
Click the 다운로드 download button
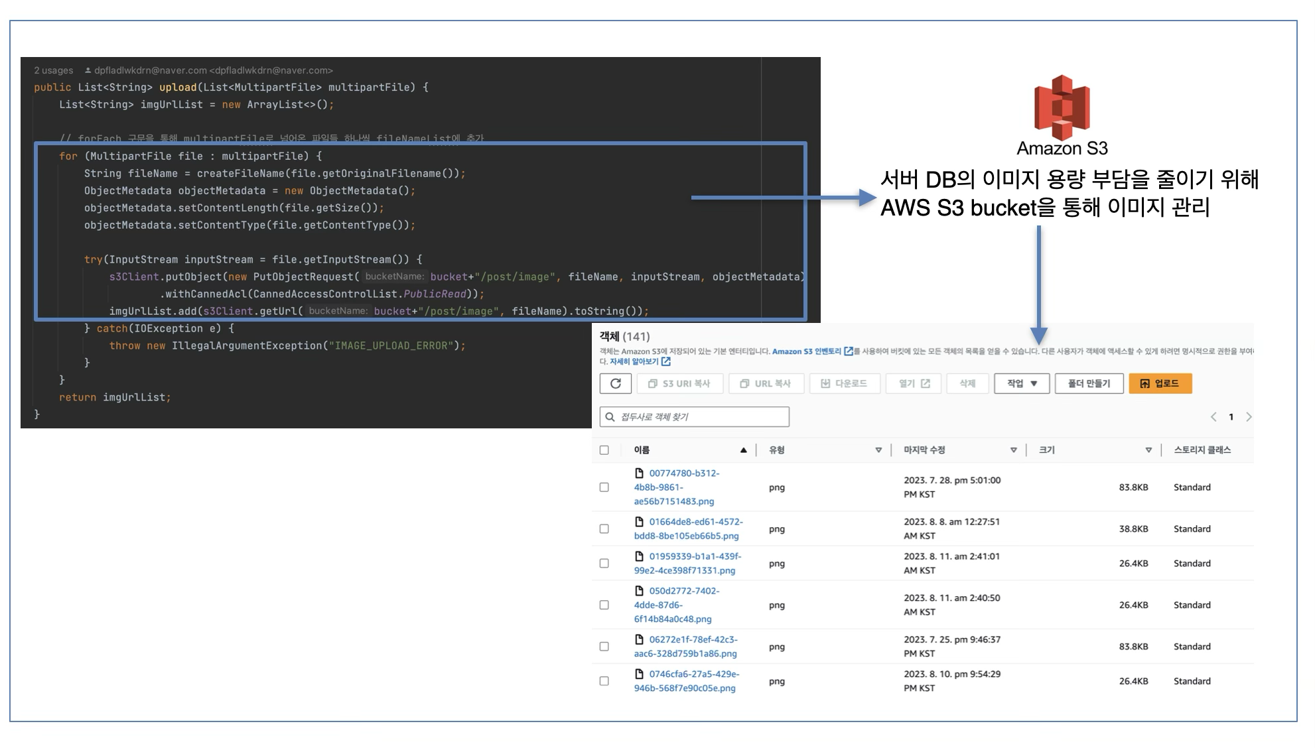coord(844,383)
